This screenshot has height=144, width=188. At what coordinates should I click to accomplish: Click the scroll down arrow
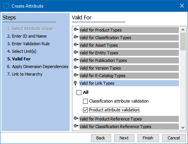point(183,127)
